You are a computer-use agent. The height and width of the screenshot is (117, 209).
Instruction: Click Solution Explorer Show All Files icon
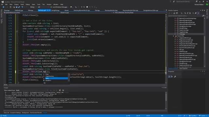click(x=190, y=13)
